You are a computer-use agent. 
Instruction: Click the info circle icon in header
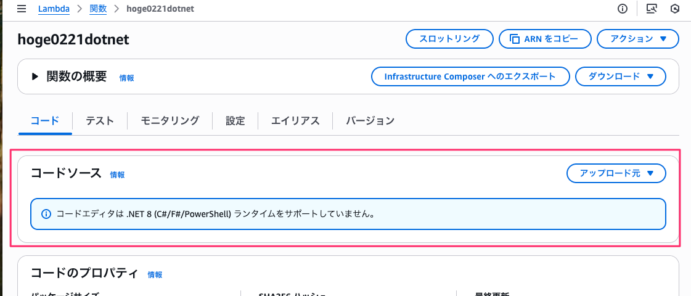click(x=623, y=9)
